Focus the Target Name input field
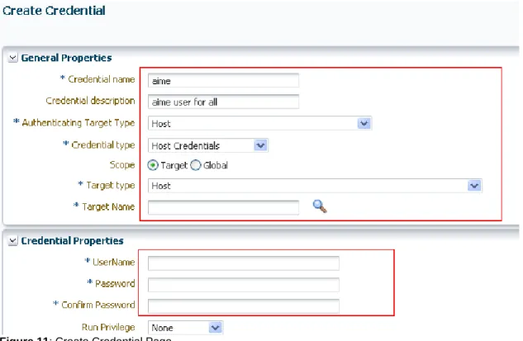The height and width of the screenshot is (341, 523). (223, 208)
